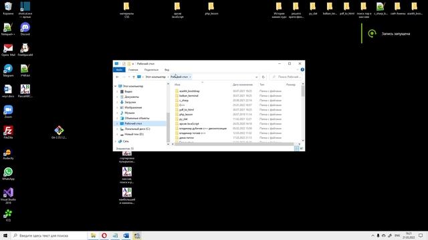Select the Telegram desktop shortcut
Viewport: 428px width, 240px height.
(x=8, y=71)
